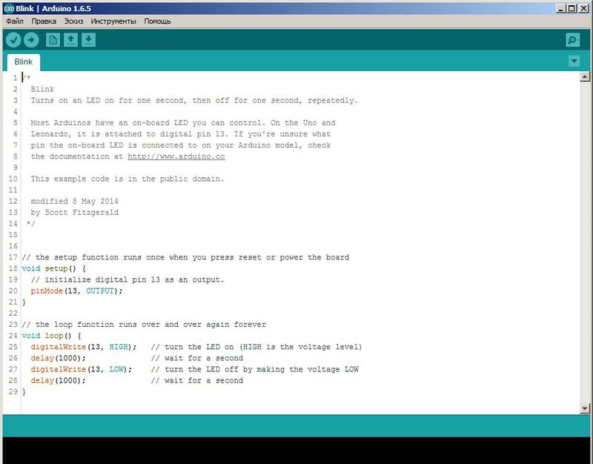
Task: Save the sketch with the down-arrow icon
Action: [88, 40]
